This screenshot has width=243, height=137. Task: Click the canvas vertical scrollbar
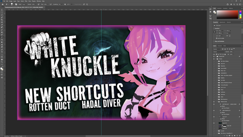tap(207, 72)
